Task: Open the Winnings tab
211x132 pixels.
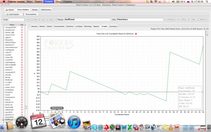Action: [x=88, y=26]
